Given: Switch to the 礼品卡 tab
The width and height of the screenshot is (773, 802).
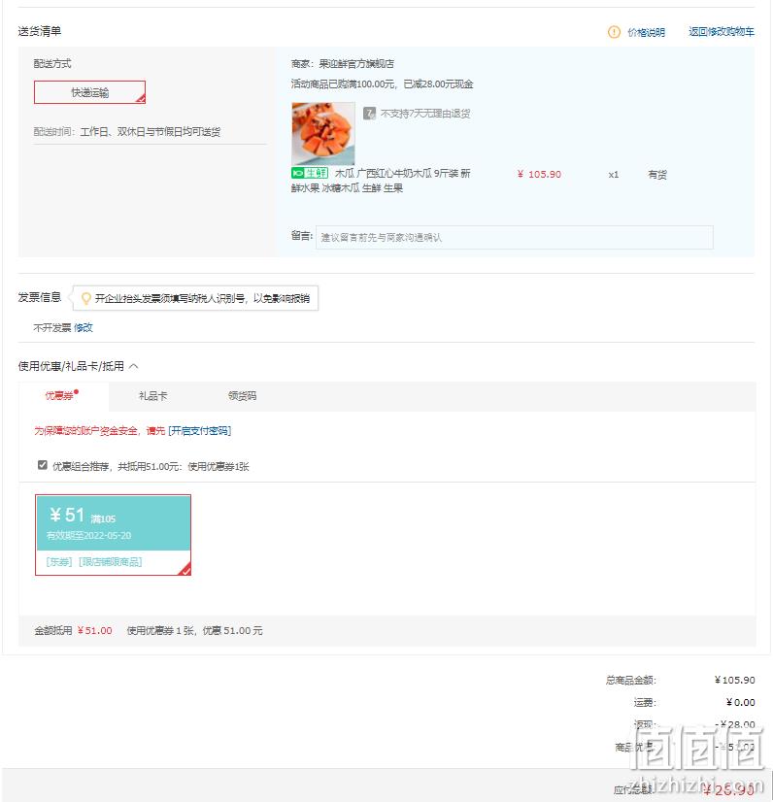Looking at the screenshot, I should (x=153, y=396).
